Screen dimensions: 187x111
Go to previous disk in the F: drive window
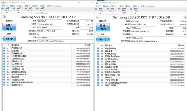(x=98, y=17)
